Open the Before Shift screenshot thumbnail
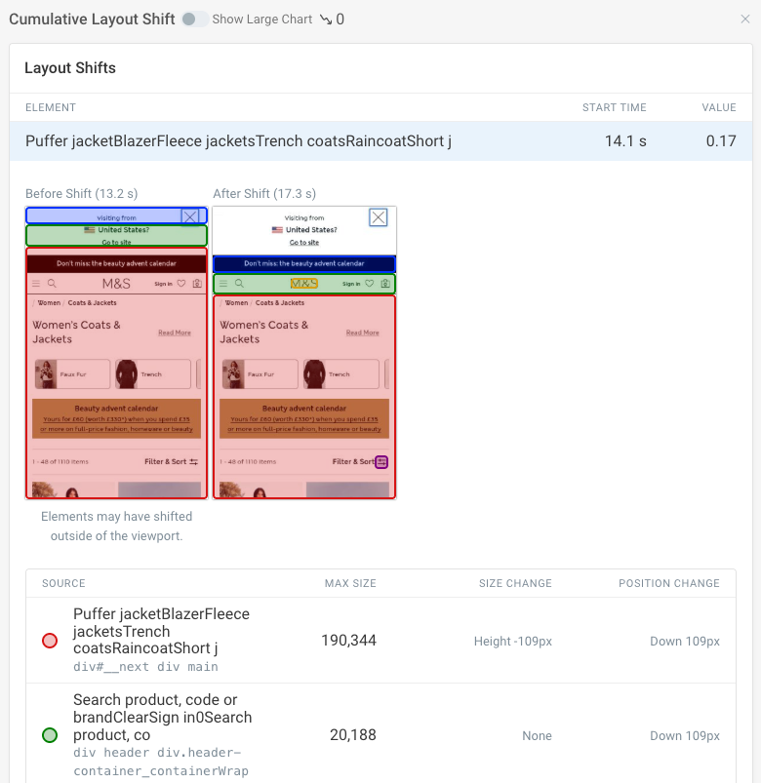 [116, 353]
